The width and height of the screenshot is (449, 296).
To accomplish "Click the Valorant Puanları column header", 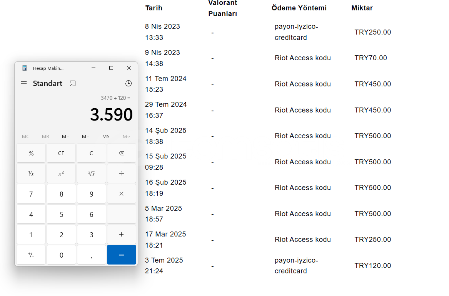I will tap(223, 8).
